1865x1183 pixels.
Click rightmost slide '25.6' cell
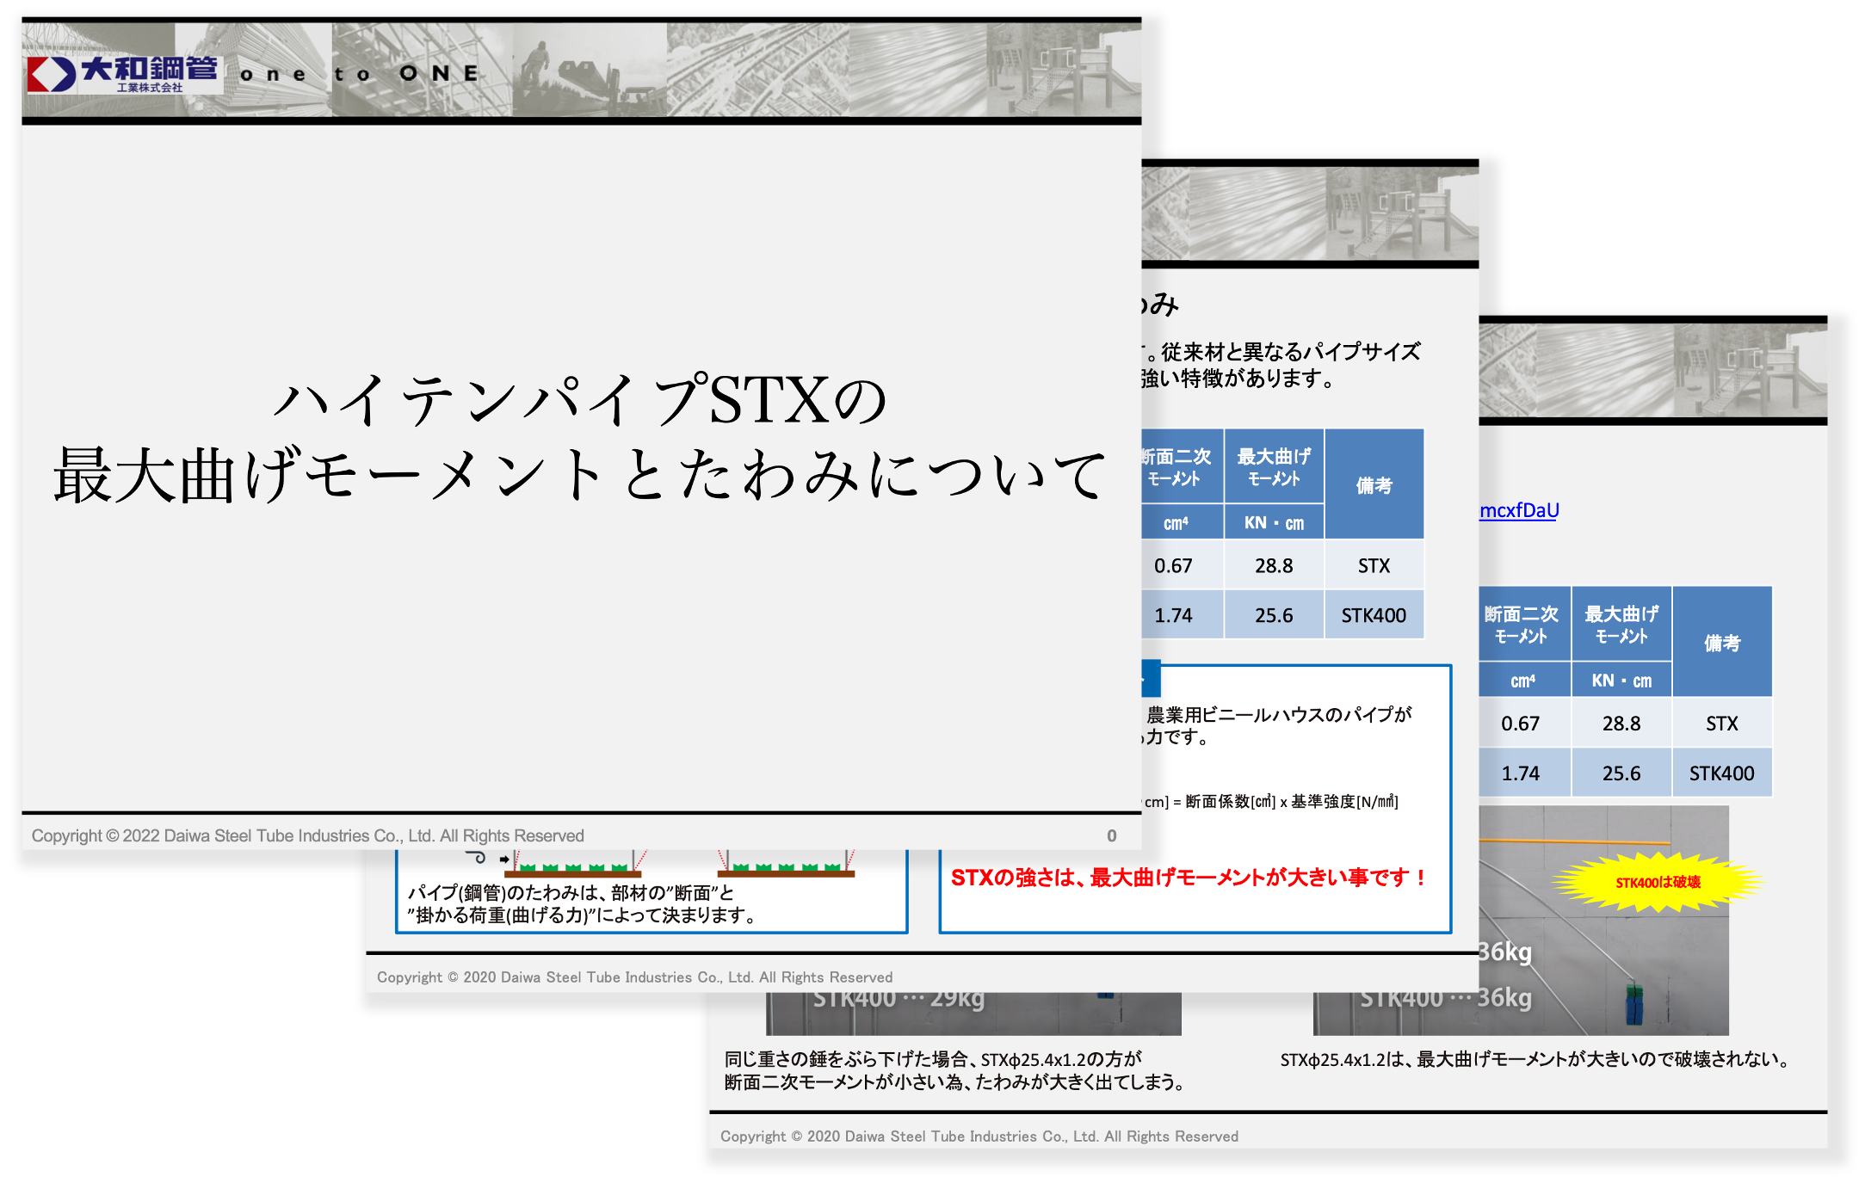1621,773
